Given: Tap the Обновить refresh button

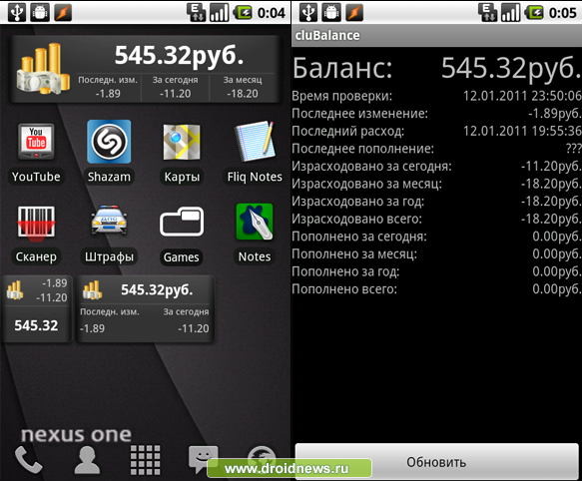Looking at the screenshot, I should (436, 462).
